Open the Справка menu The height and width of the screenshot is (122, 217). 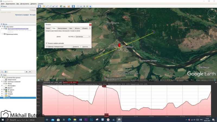(x=40, y=4)
